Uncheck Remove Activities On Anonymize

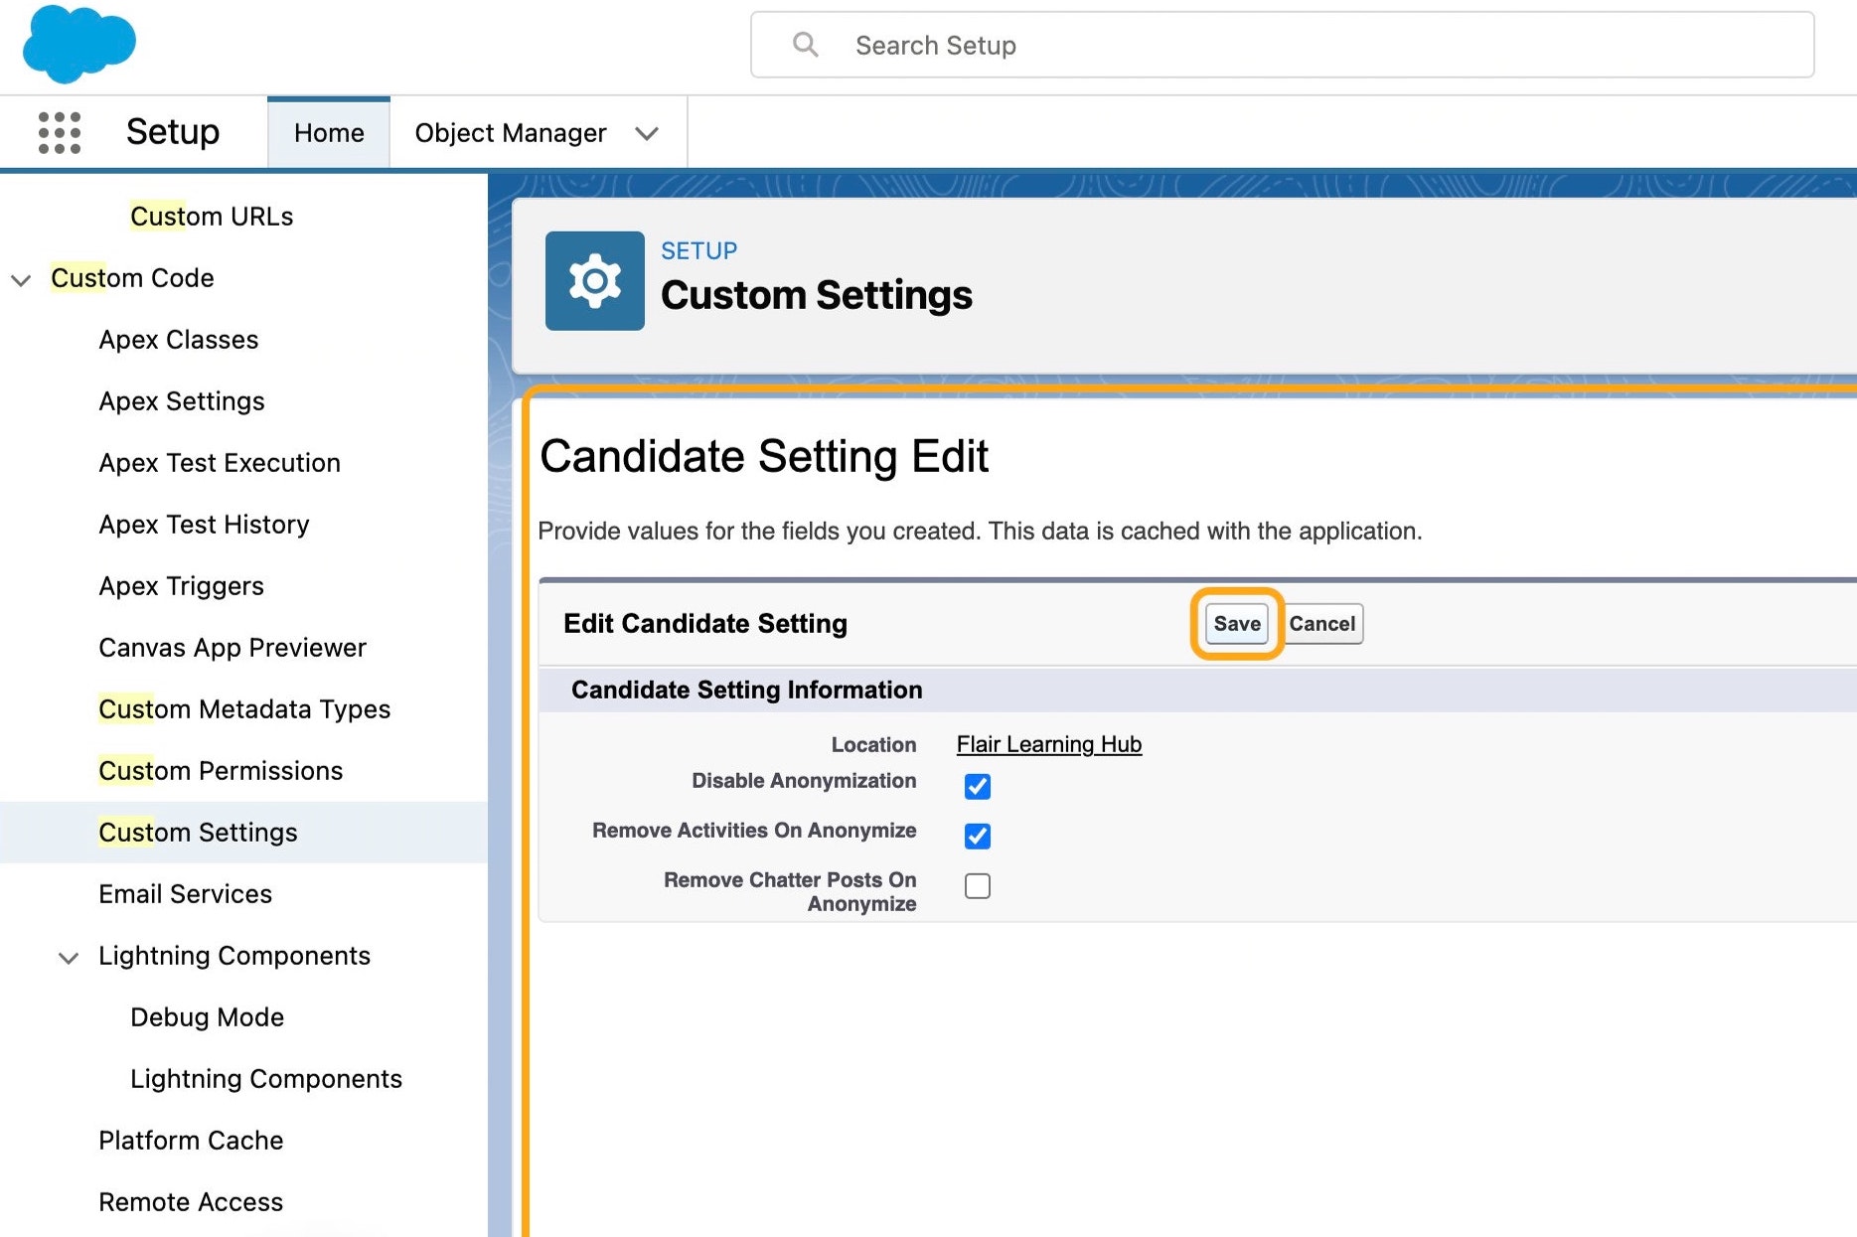click(x=977, y=836)
